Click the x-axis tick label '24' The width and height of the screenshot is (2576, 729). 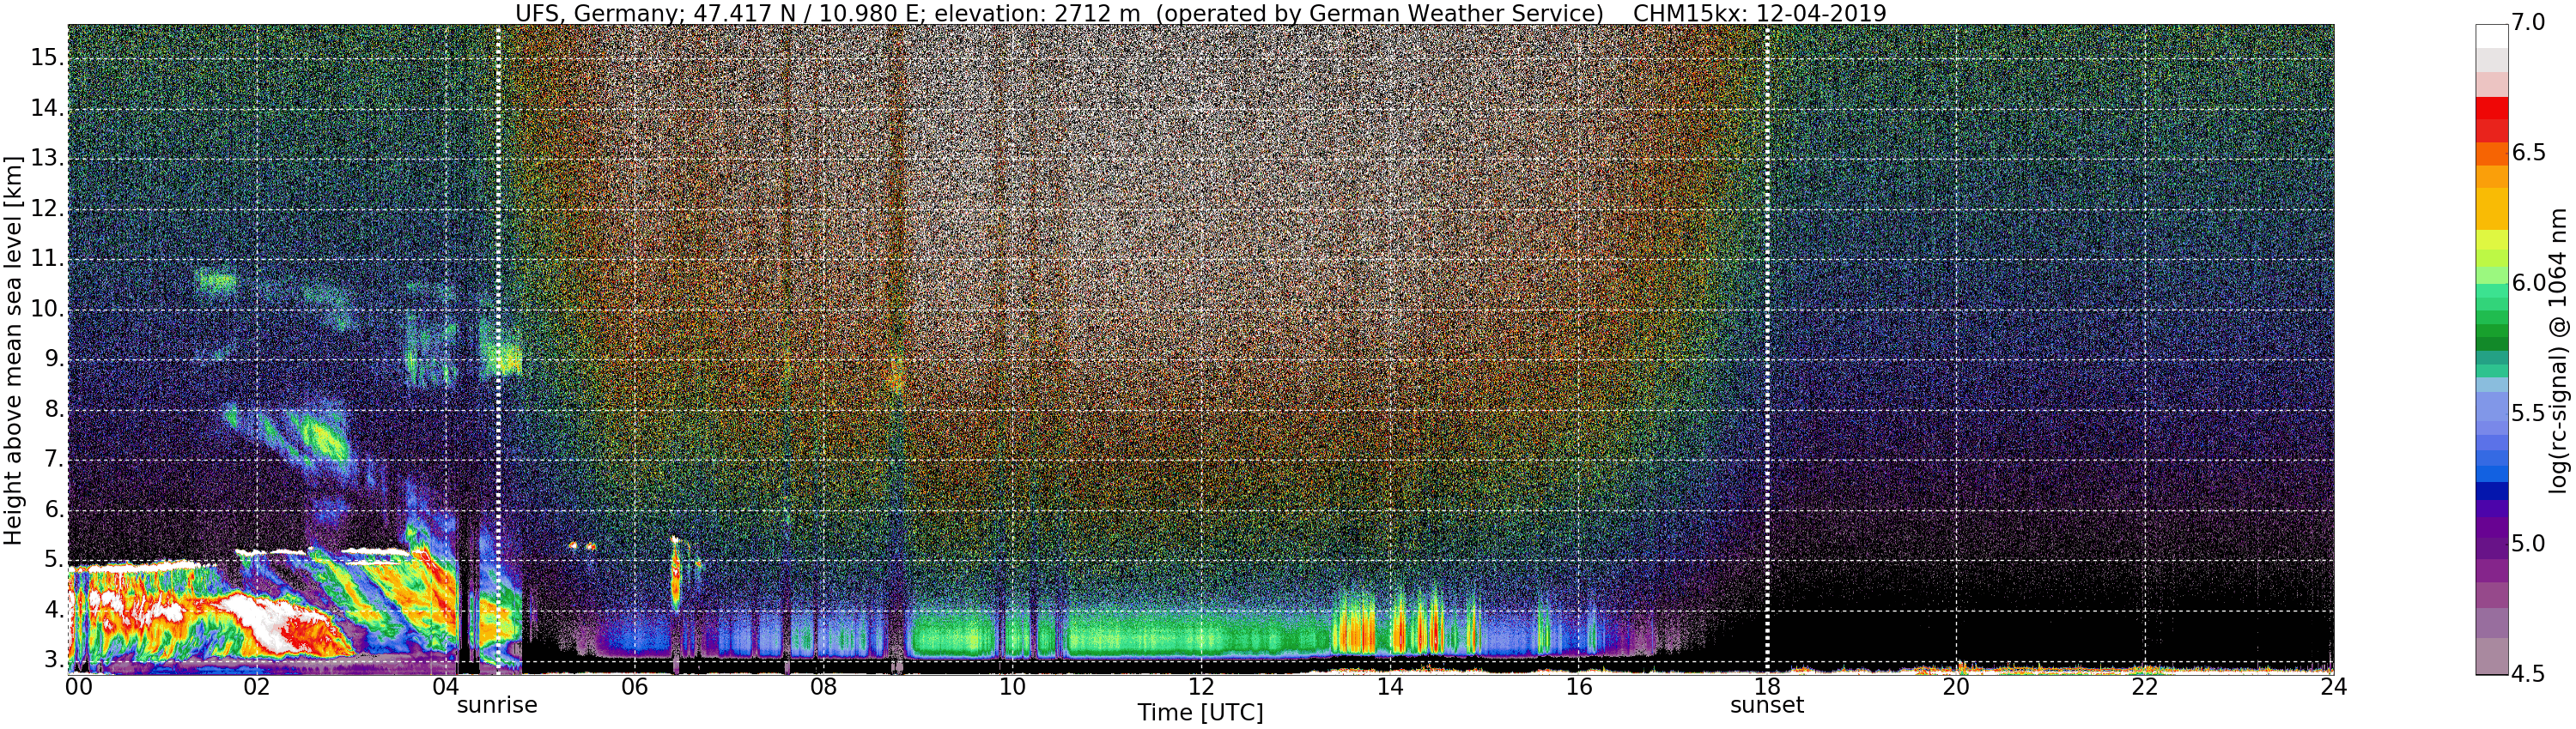pos(2334,687)
